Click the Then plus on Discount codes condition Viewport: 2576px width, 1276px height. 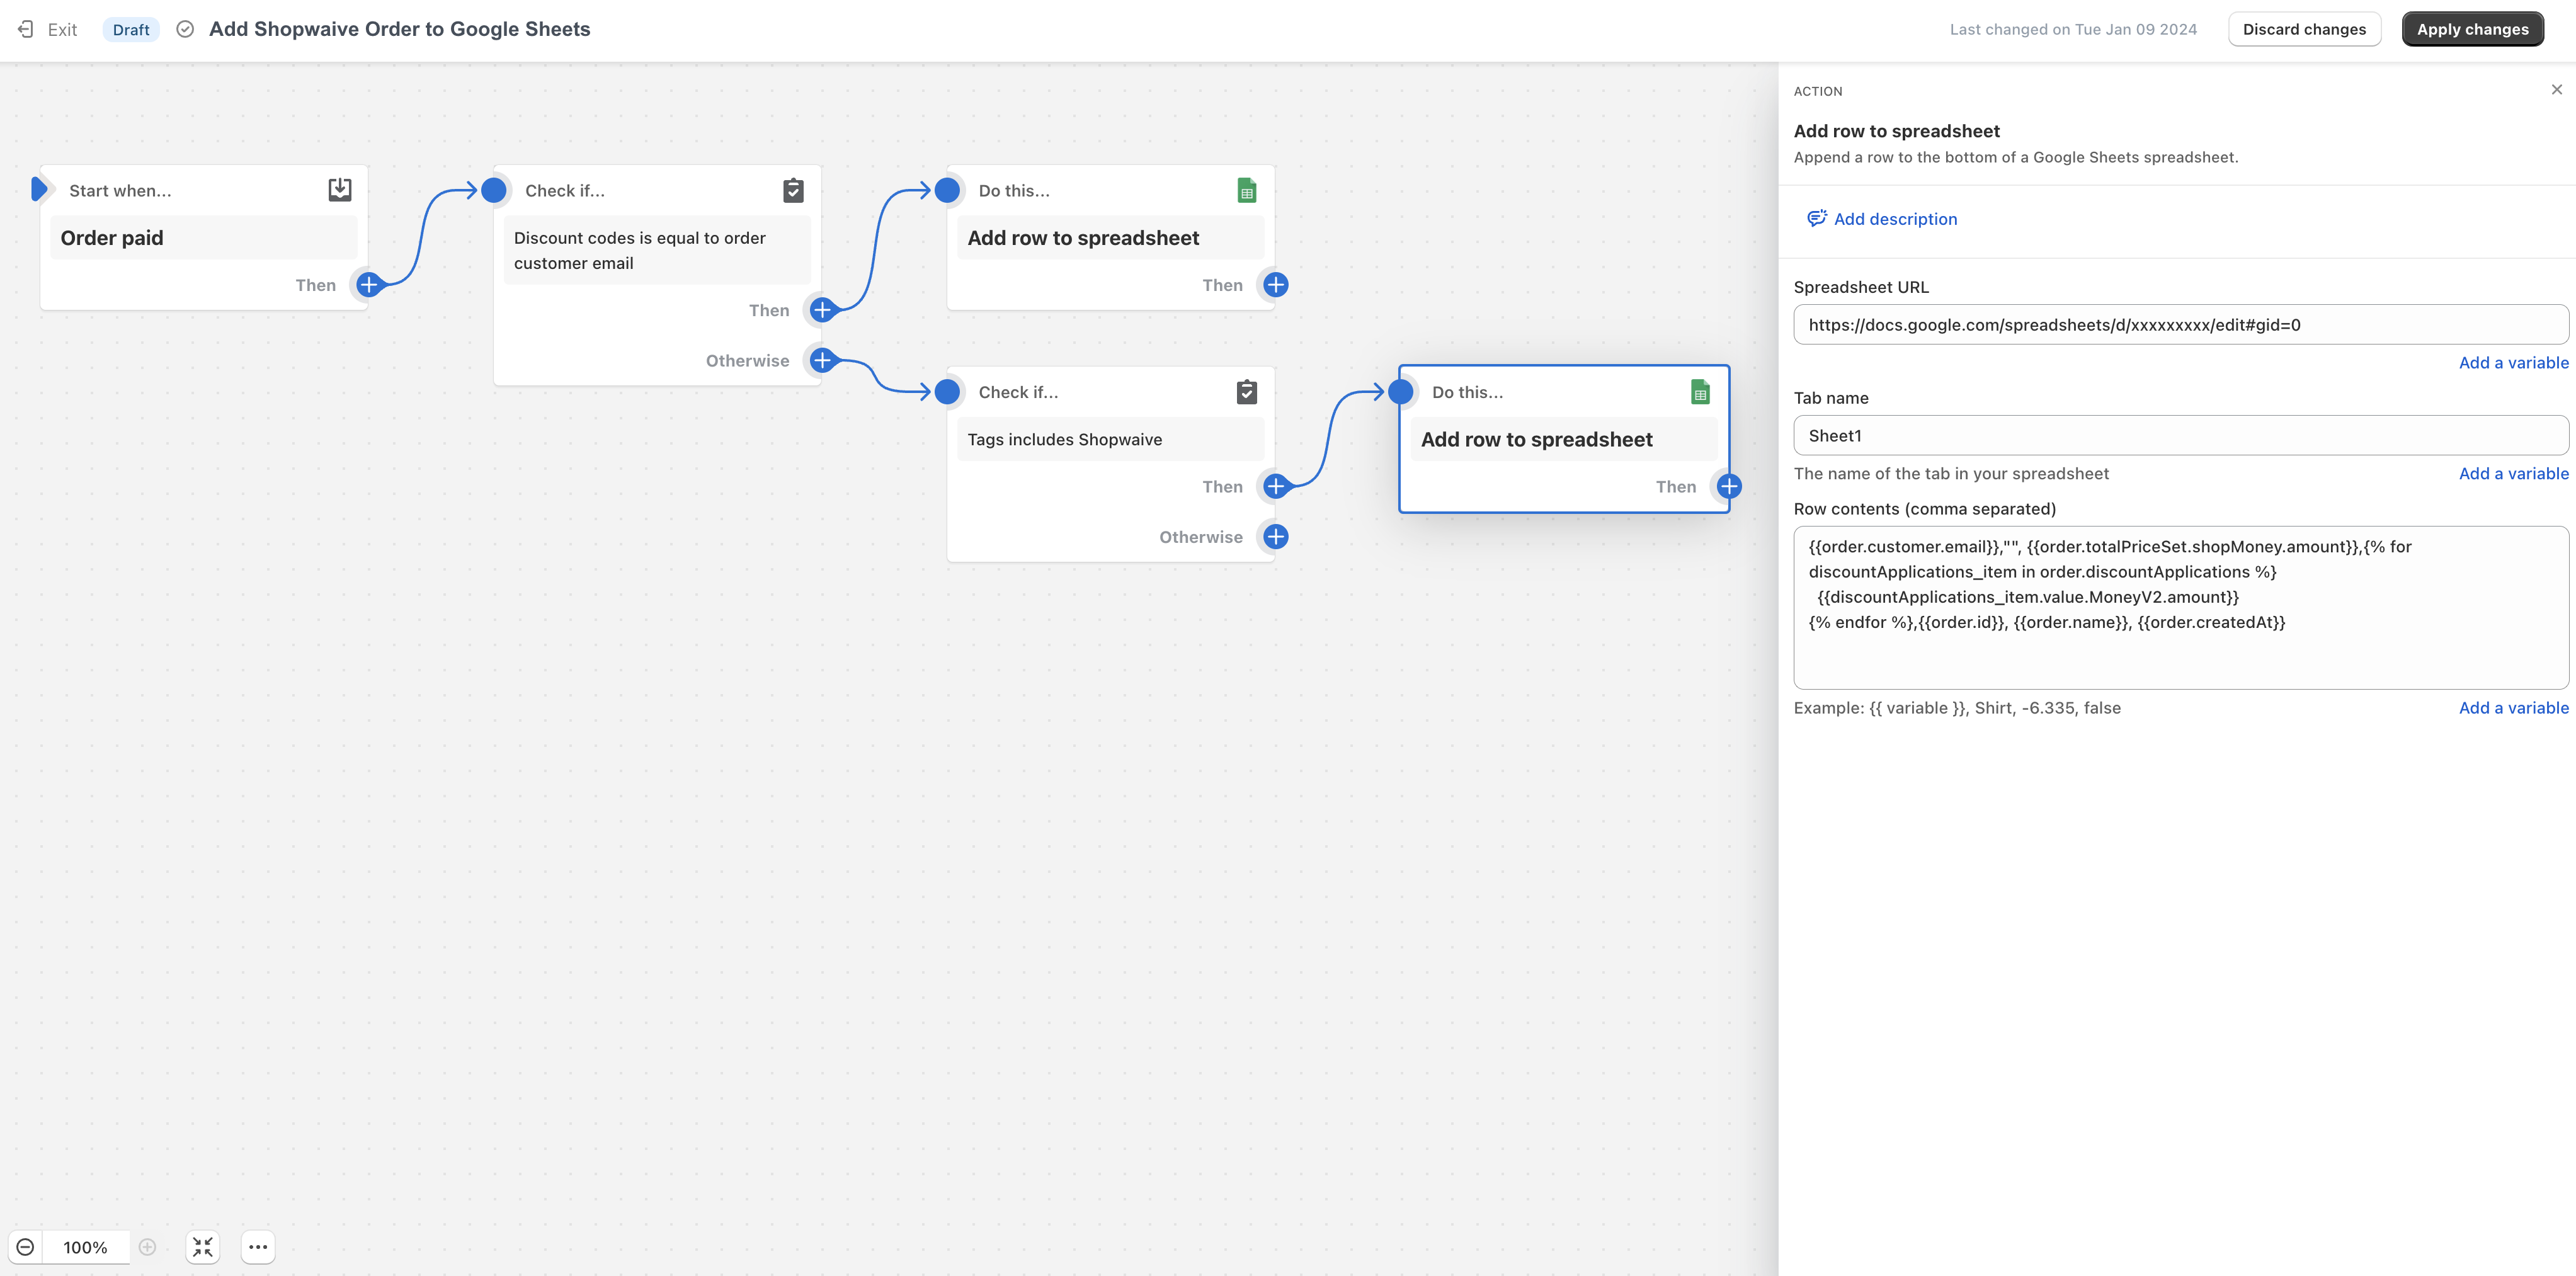pos(822,310)
